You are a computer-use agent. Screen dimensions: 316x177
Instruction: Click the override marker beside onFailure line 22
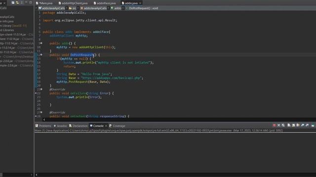[x=36, y=93]
